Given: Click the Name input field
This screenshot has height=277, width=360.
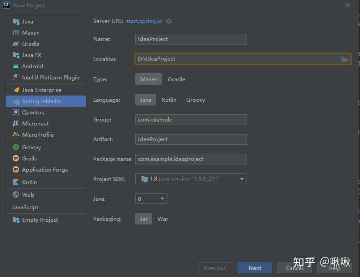Looking at the screenshot, I should point(191,39).
